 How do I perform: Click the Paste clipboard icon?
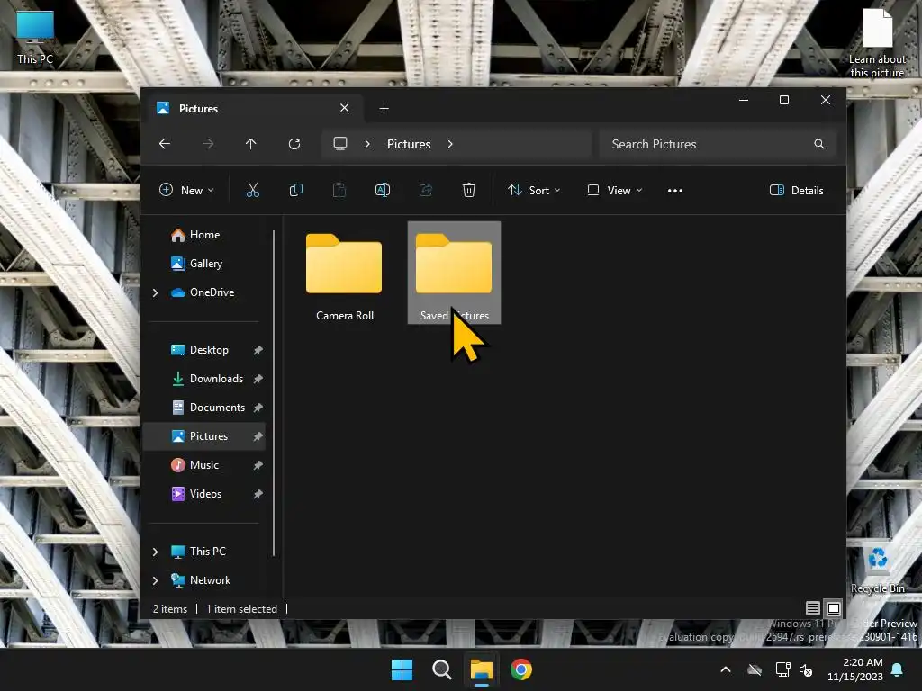[339, 190]
